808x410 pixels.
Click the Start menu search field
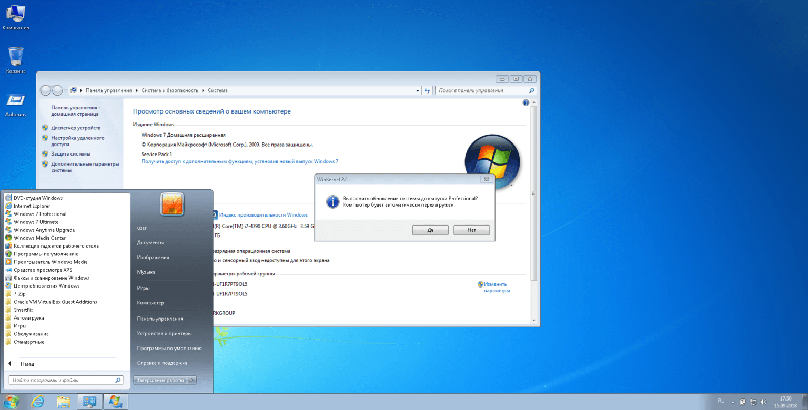[x=66, y=380]
